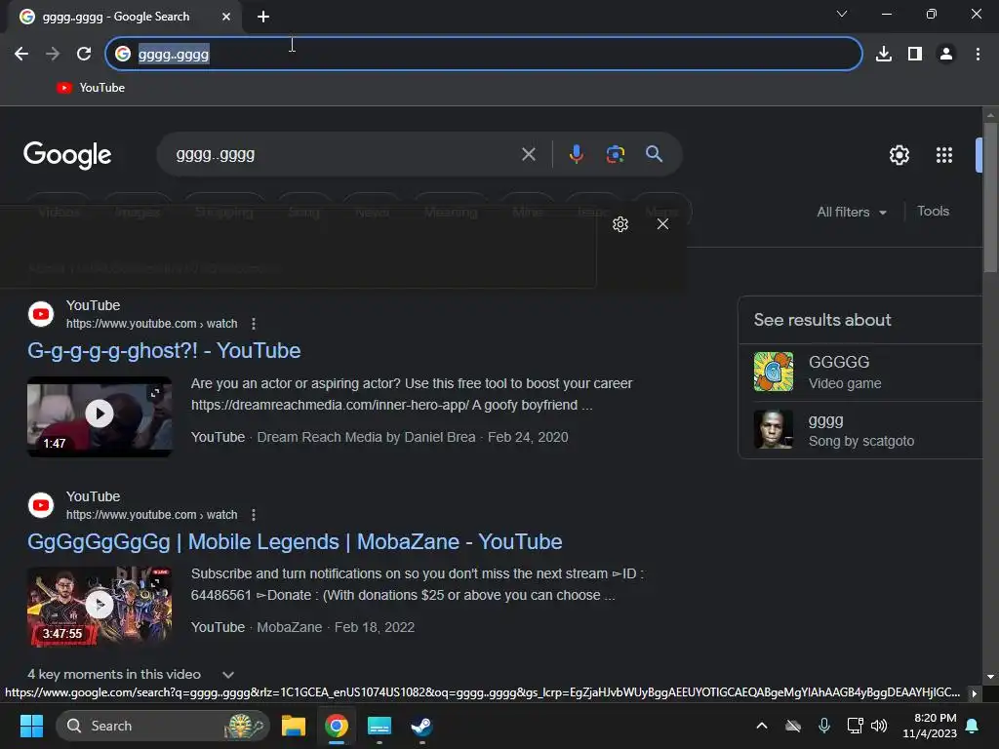Viewport: 999px width, 749px height.
Task: Open the Chrome profile icon
Action: point(946,55)
